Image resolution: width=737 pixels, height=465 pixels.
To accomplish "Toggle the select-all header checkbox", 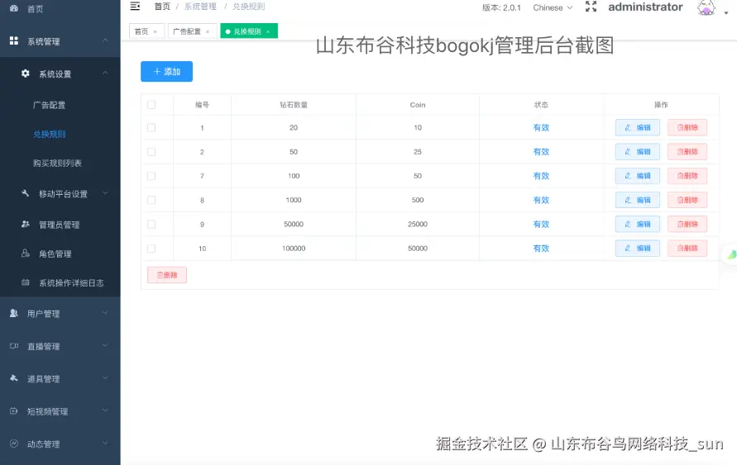I will pos(151,105).
